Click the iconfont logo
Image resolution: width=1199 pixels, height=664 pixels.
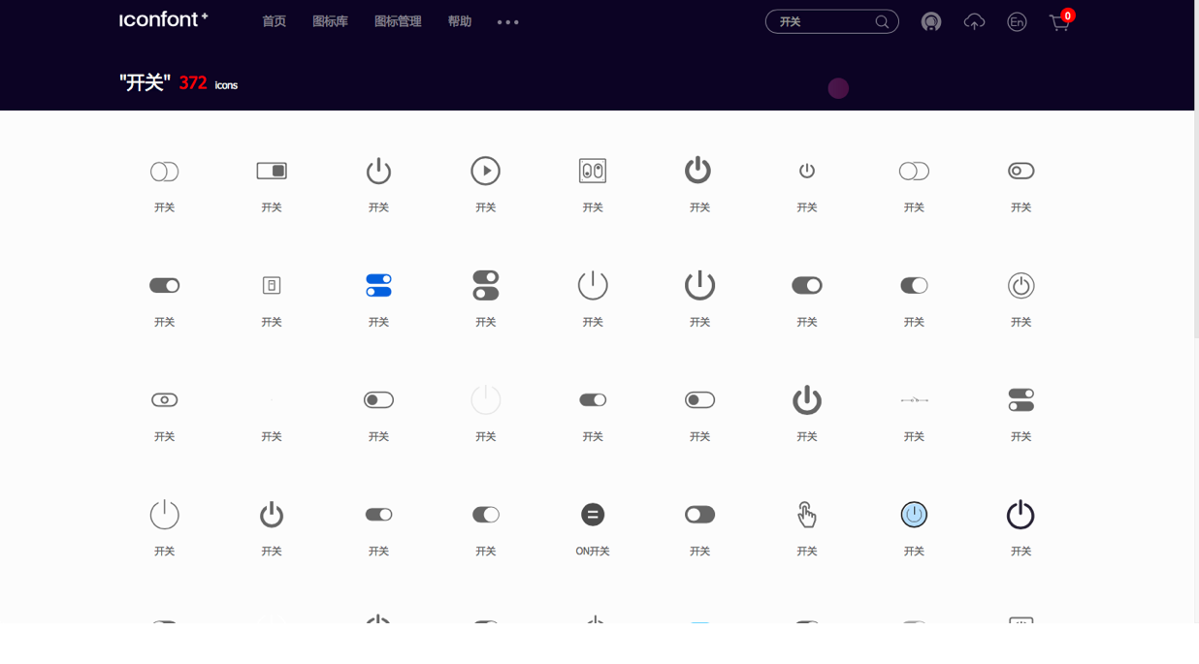pos(163,19)
